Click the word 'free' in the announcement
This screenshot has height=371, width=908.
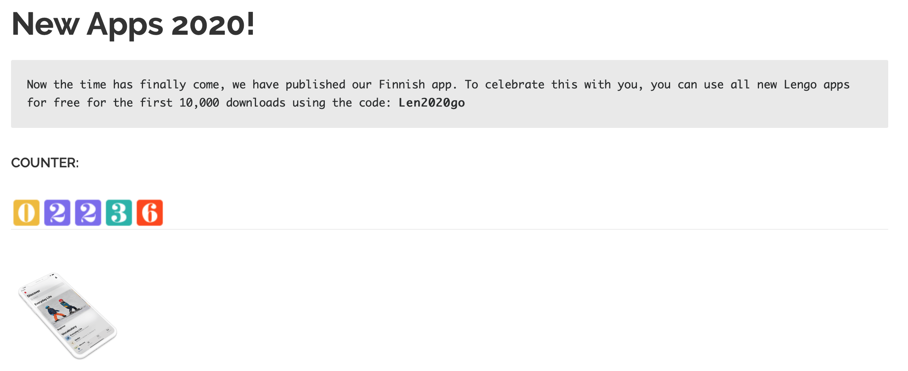pyautogui.click(x=66, y=103)
